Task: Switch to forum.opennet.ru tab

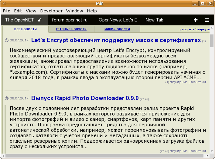Action: click(70, 20)
